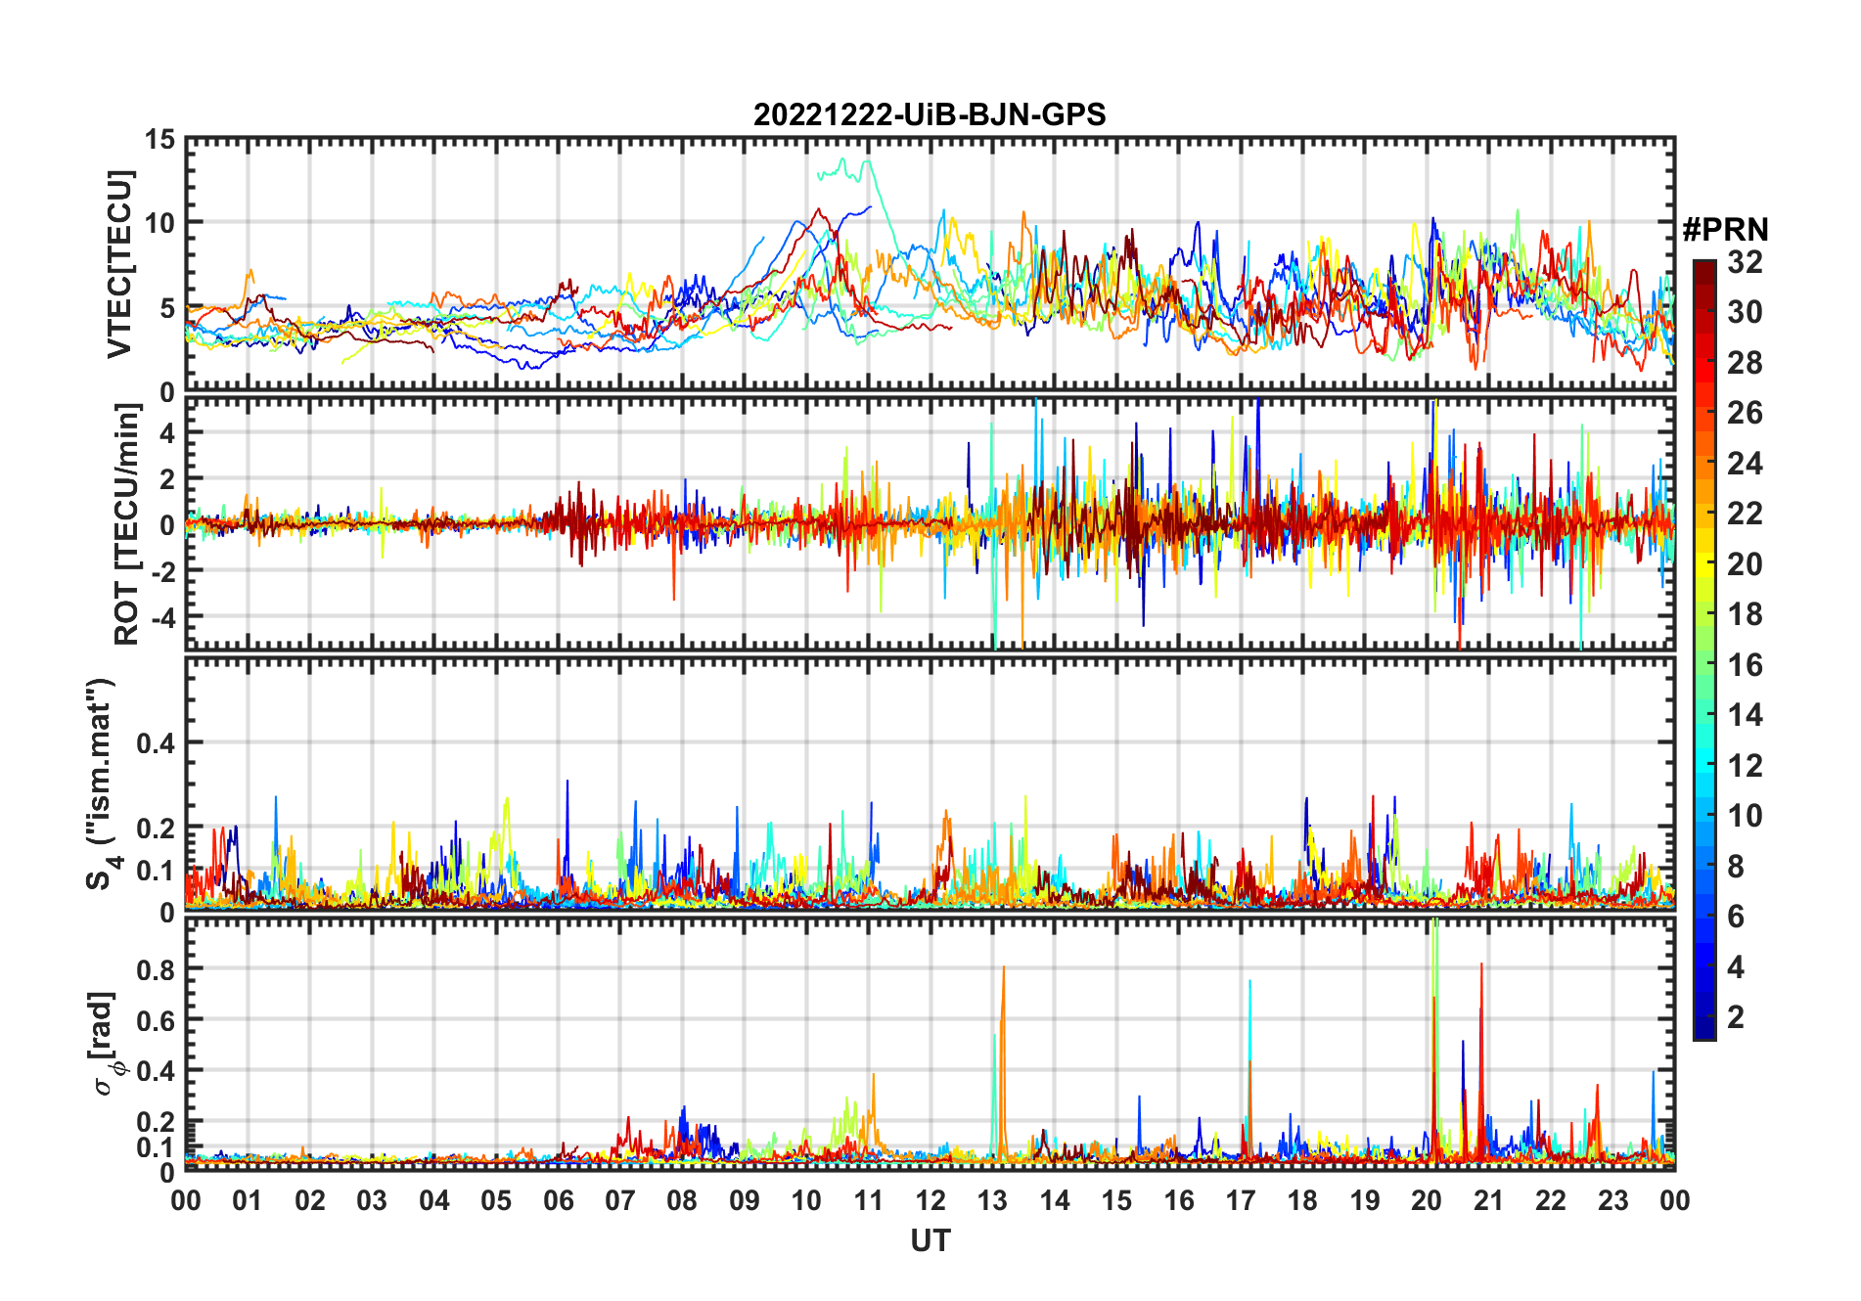Image resolution: width=1861 pixels, height=1301 pixels.
Task: Click the #PRN colorbar title
Action: click(x=1725, y=229)
